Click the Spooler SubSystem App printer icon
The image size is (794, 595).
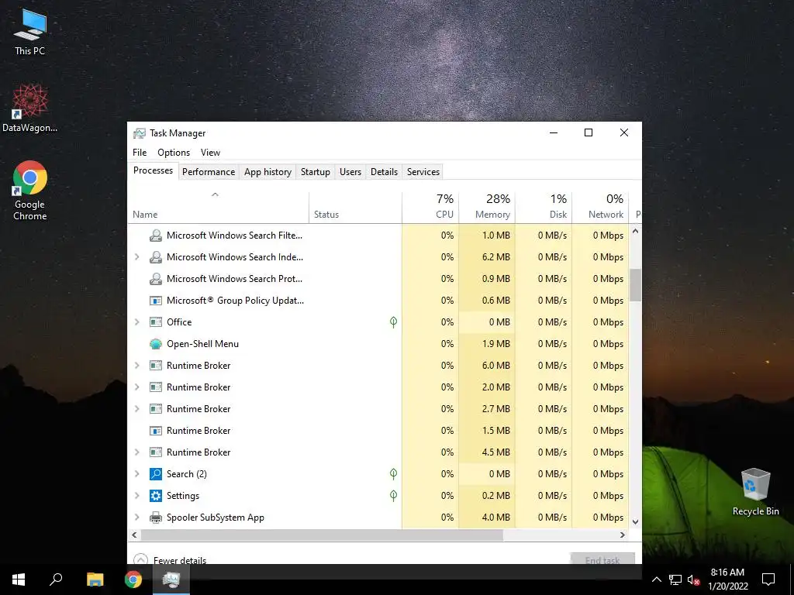coord(155,518)
